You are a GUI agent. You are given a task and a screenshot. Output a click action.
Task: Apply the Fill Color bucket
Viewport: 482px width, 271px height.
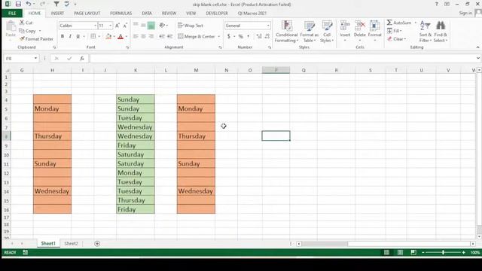tap(108, 36)
